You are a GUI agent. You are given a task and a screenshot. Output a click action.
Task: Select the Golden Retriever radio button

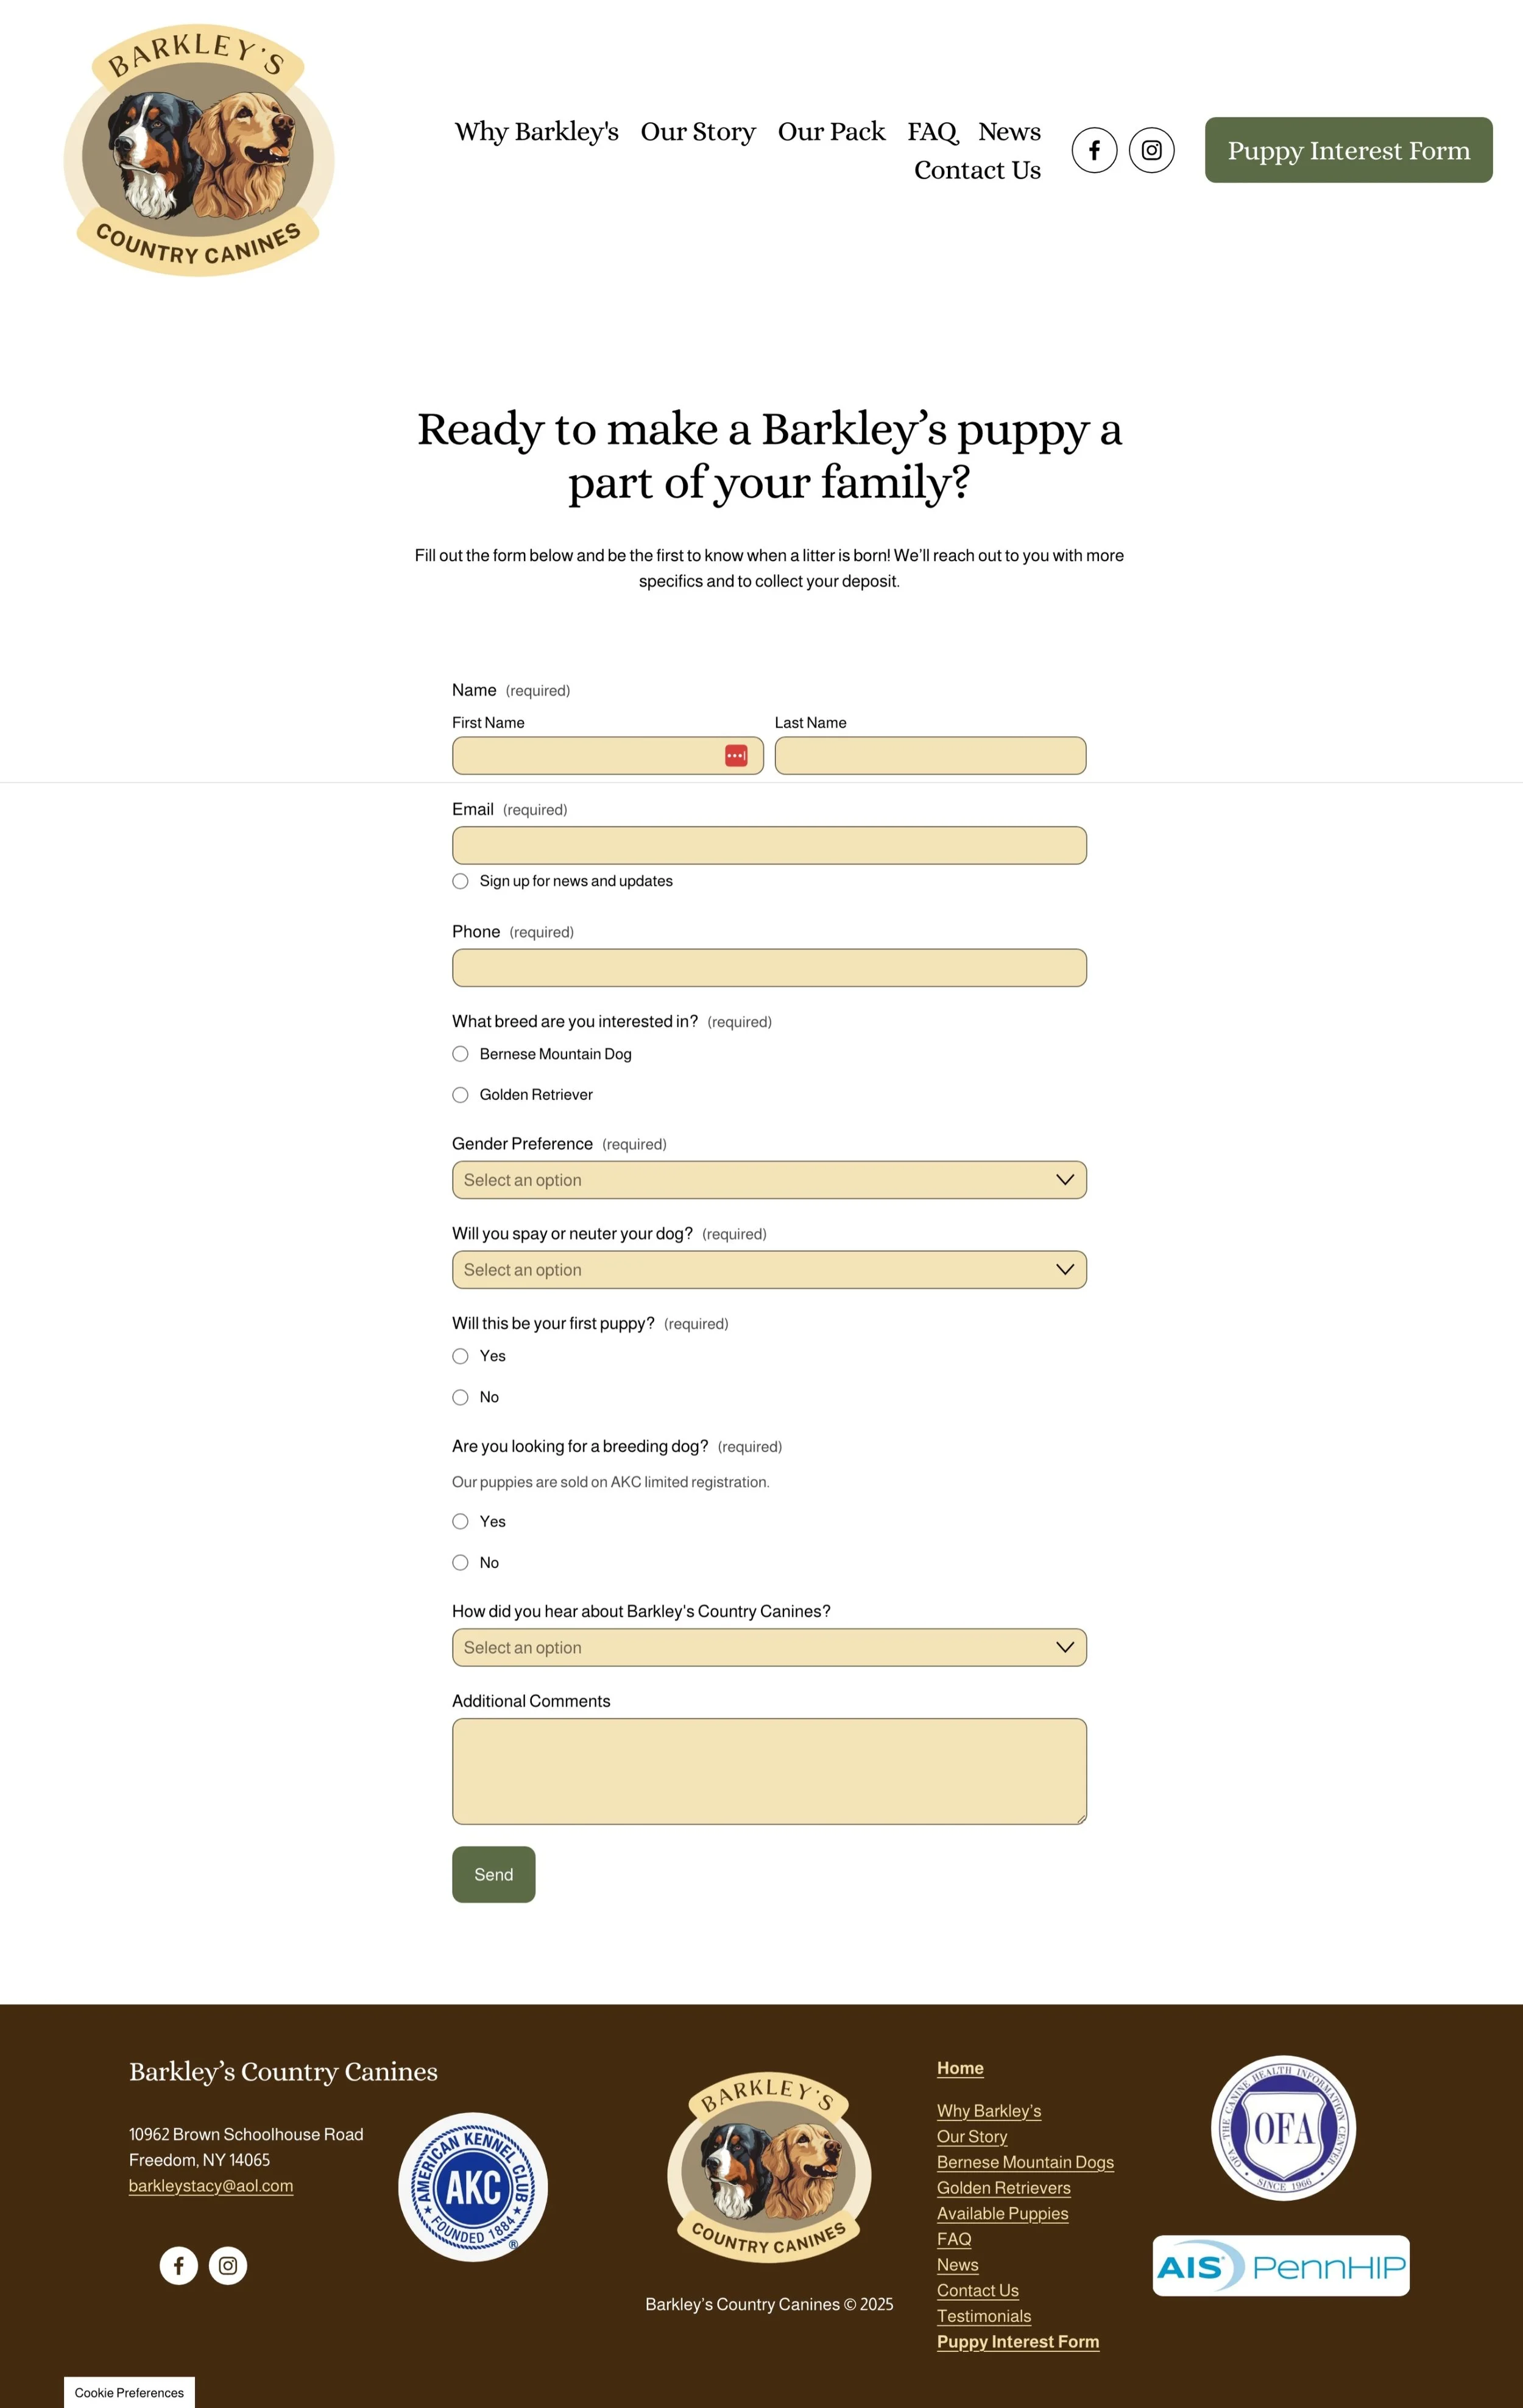461,1095
